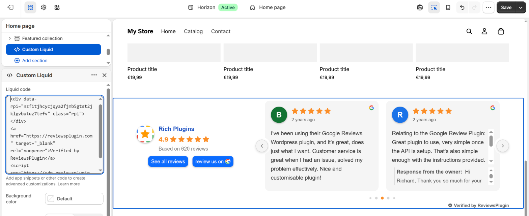Viewport: 529px width, 216px height.
Task: Show previous review with left arrow
Action: (262, 146)
